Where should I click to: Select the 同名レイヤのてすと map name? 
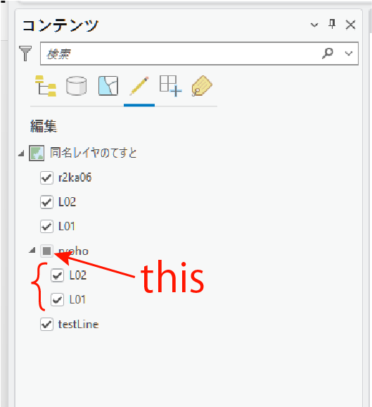pyautogui.click(x=94, y=153)
